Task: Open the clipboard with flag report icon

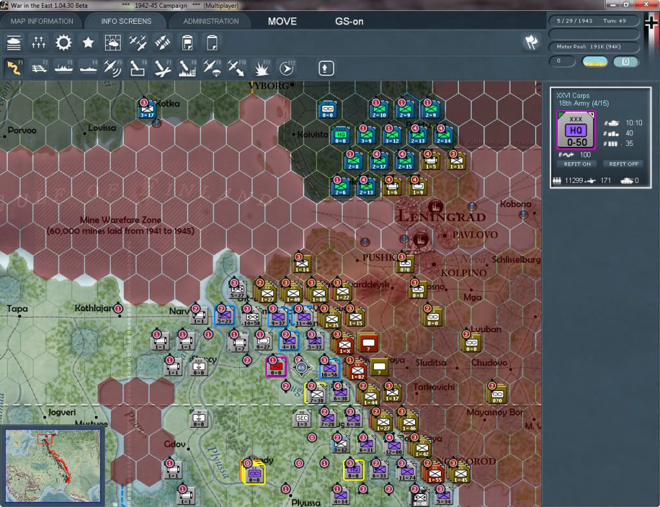Action: click(x=188, y=43)
